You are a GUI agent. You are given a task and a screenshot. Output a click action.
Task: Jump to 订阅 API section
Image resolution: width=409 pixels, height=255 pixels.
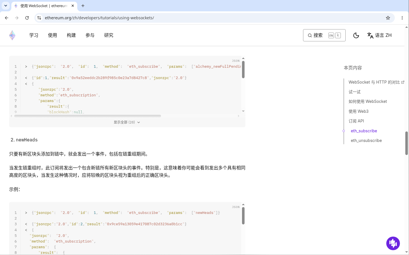point(356,121)
